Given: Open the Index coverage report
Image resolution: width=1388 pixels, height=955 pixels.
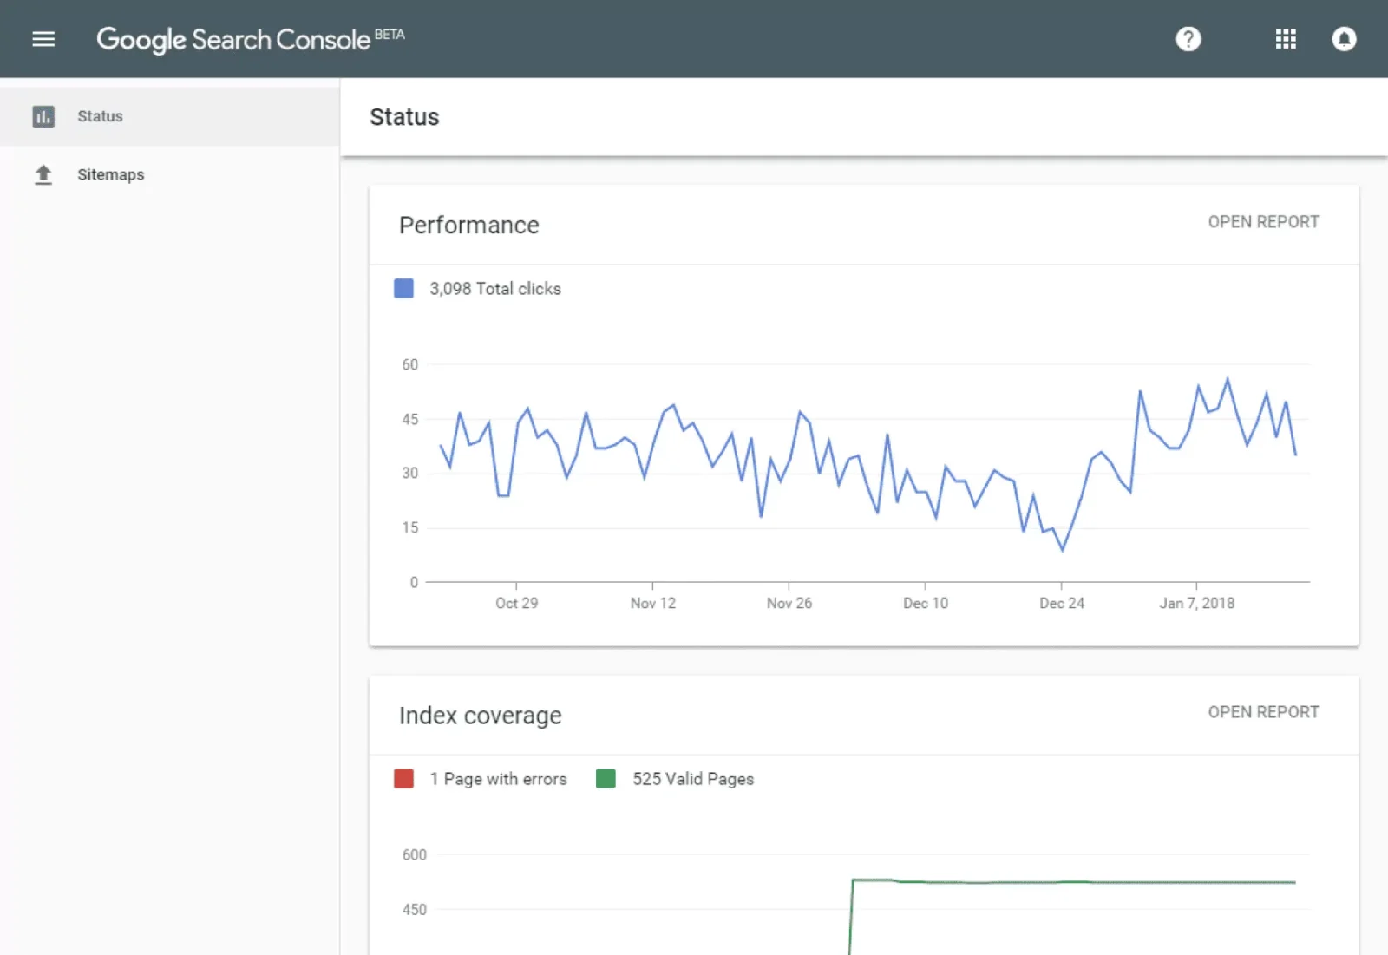Looking at the screenshot, I should pyautogui.click(x=1263, y=711).
